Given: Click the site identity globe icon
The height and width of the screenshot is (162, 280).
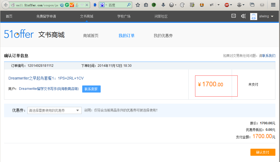Looking at the screenshot, I should coord(13,5).
